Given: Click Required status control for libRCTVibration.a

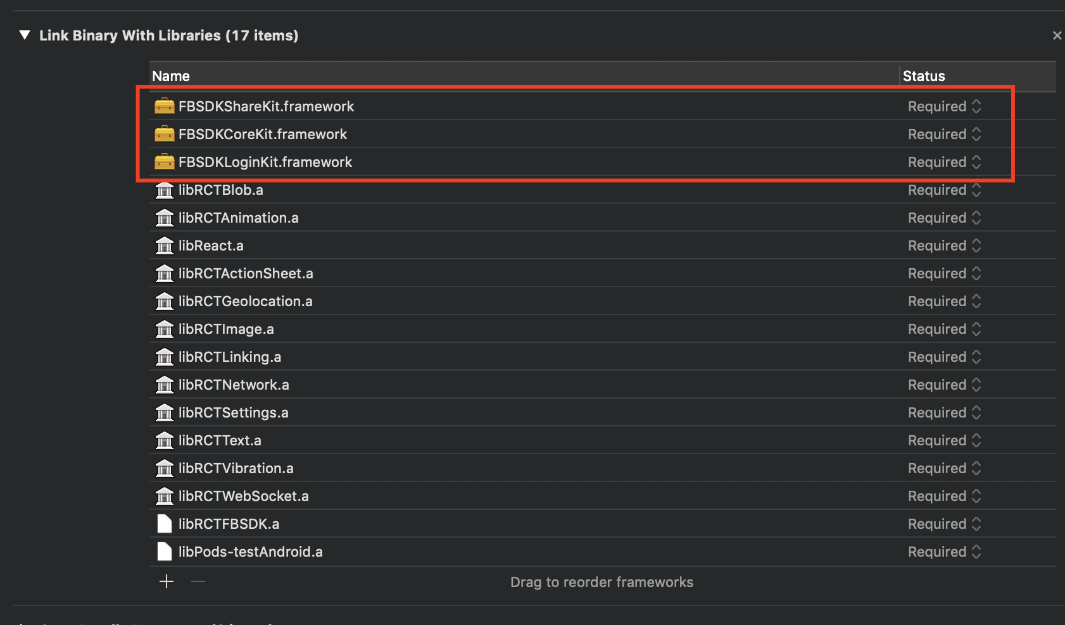Looking at the screenshot, I should coord(943,468).
